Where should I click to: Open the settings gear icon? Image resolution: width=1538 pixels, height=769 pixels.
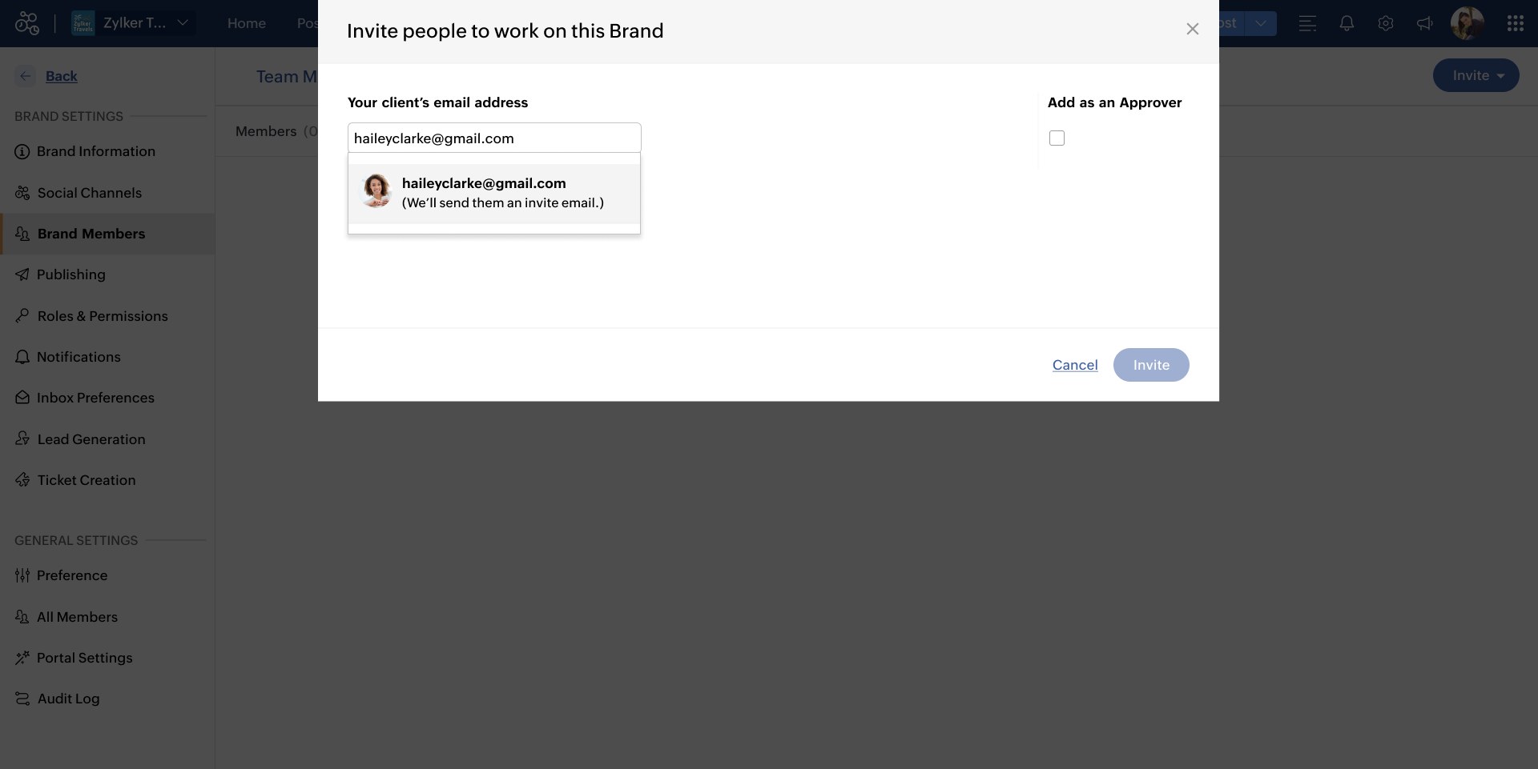pyautogui.click(x=1386, y=23)
